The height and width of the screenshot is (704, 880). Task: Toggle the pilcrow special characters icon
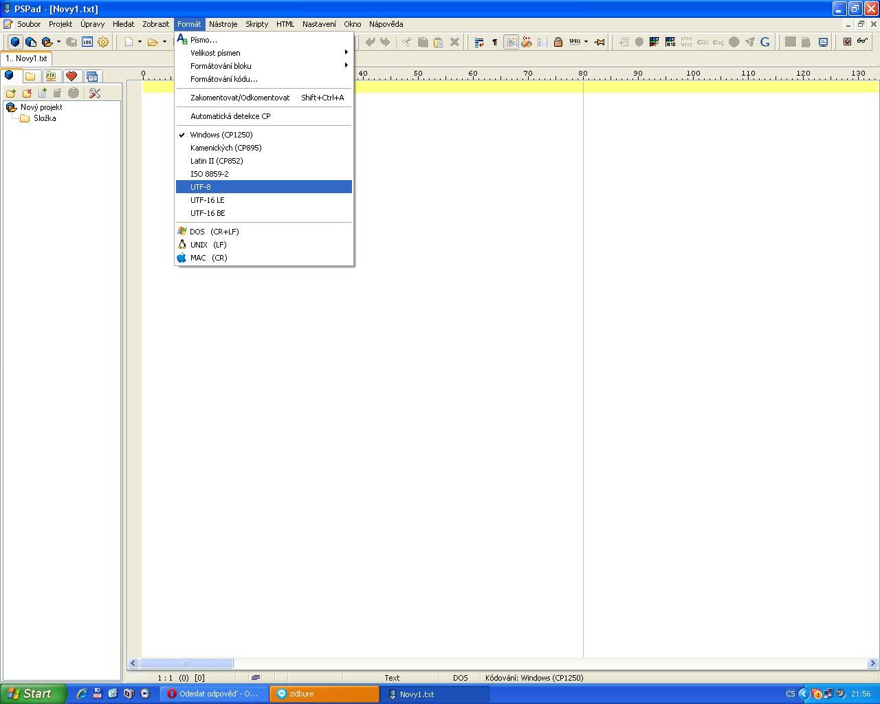495,42
